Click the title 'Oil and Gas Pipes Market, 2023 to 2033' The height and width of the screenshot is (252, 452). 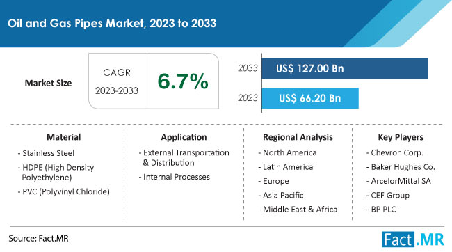pos(112,24)
